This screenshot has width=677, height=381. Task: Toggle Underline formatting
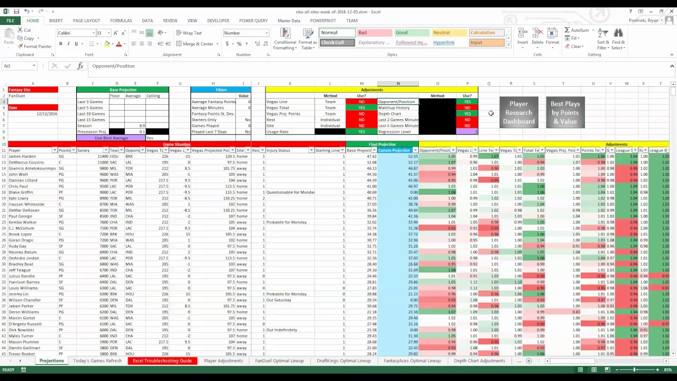point(76,44)
